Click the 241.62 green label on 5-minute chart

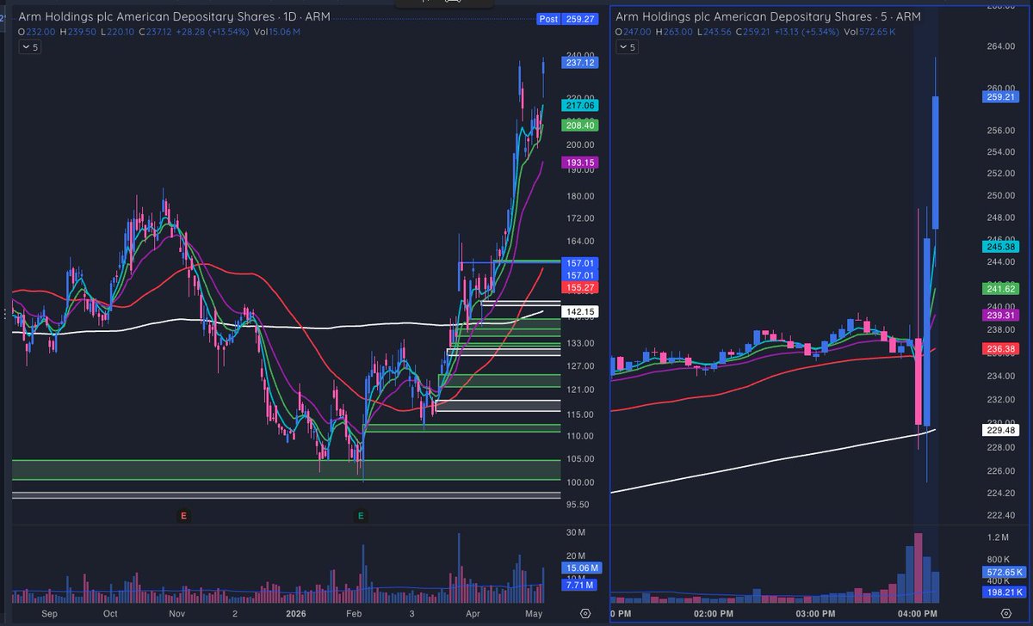pyautogui.click(x=999, y=289)
